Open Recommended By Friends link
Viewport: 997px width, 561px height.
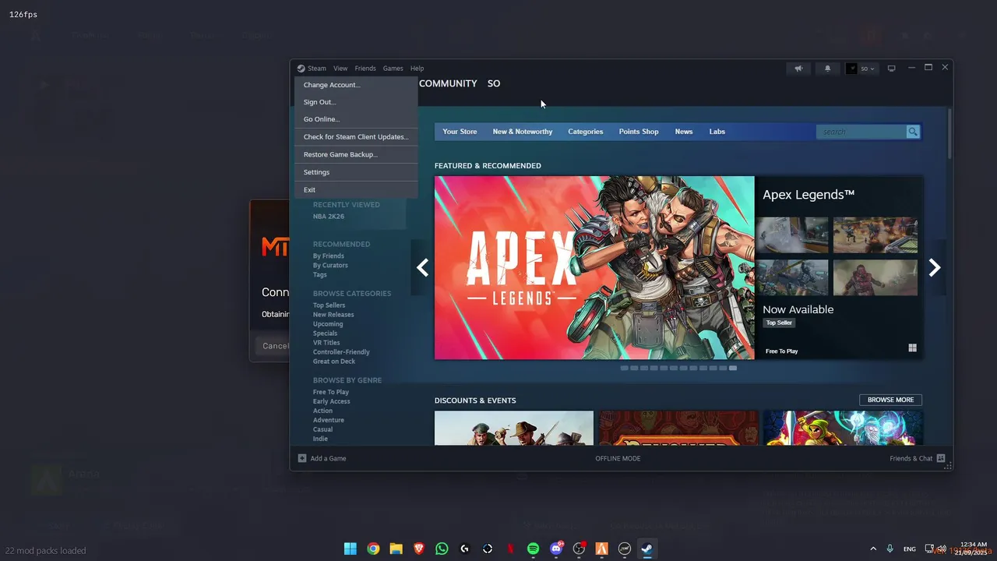[329, 256]
